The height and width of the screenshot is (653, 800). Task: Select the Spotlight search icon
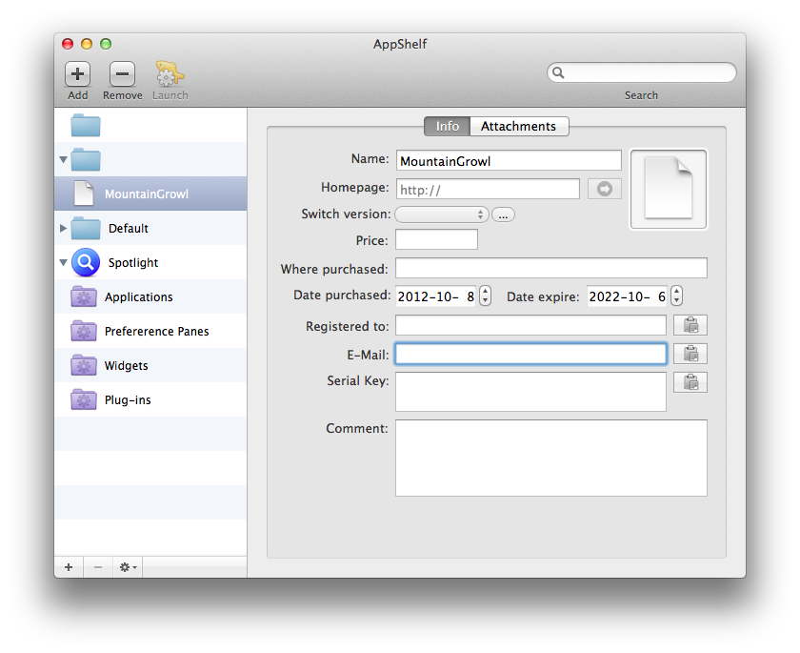[x=86, y=262]
